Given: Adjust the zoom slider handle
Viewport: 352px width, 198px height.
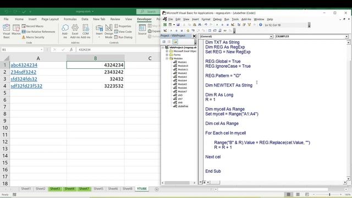Looking at the screenshot, I should click(329, 194).
